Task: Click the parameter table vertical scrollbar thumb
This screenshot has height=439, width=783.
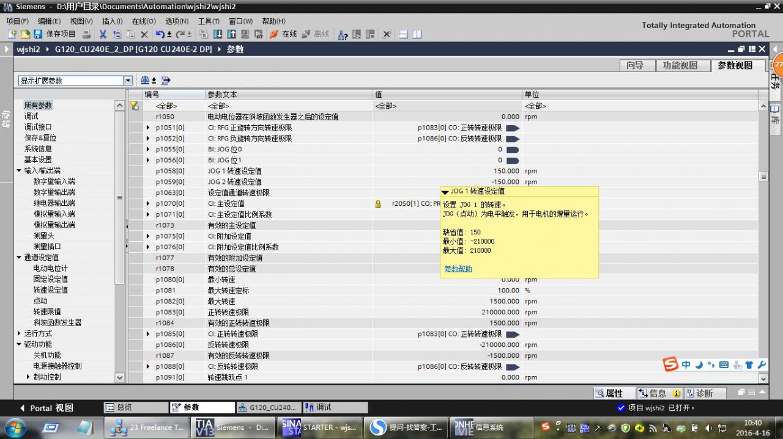Action: pos(763,176)
